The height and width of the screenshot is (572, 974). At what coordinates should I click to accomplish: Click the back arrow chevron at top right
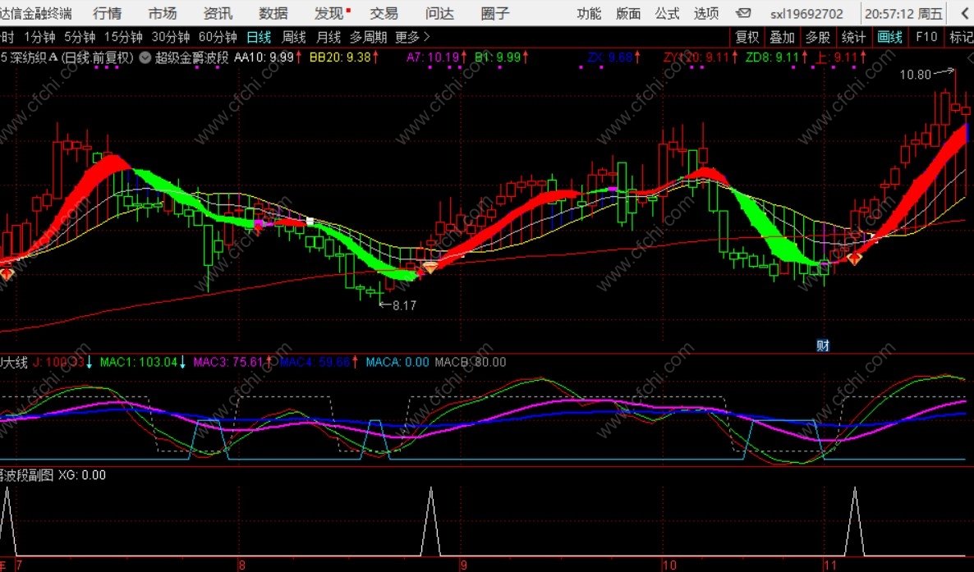coord(965,13)
